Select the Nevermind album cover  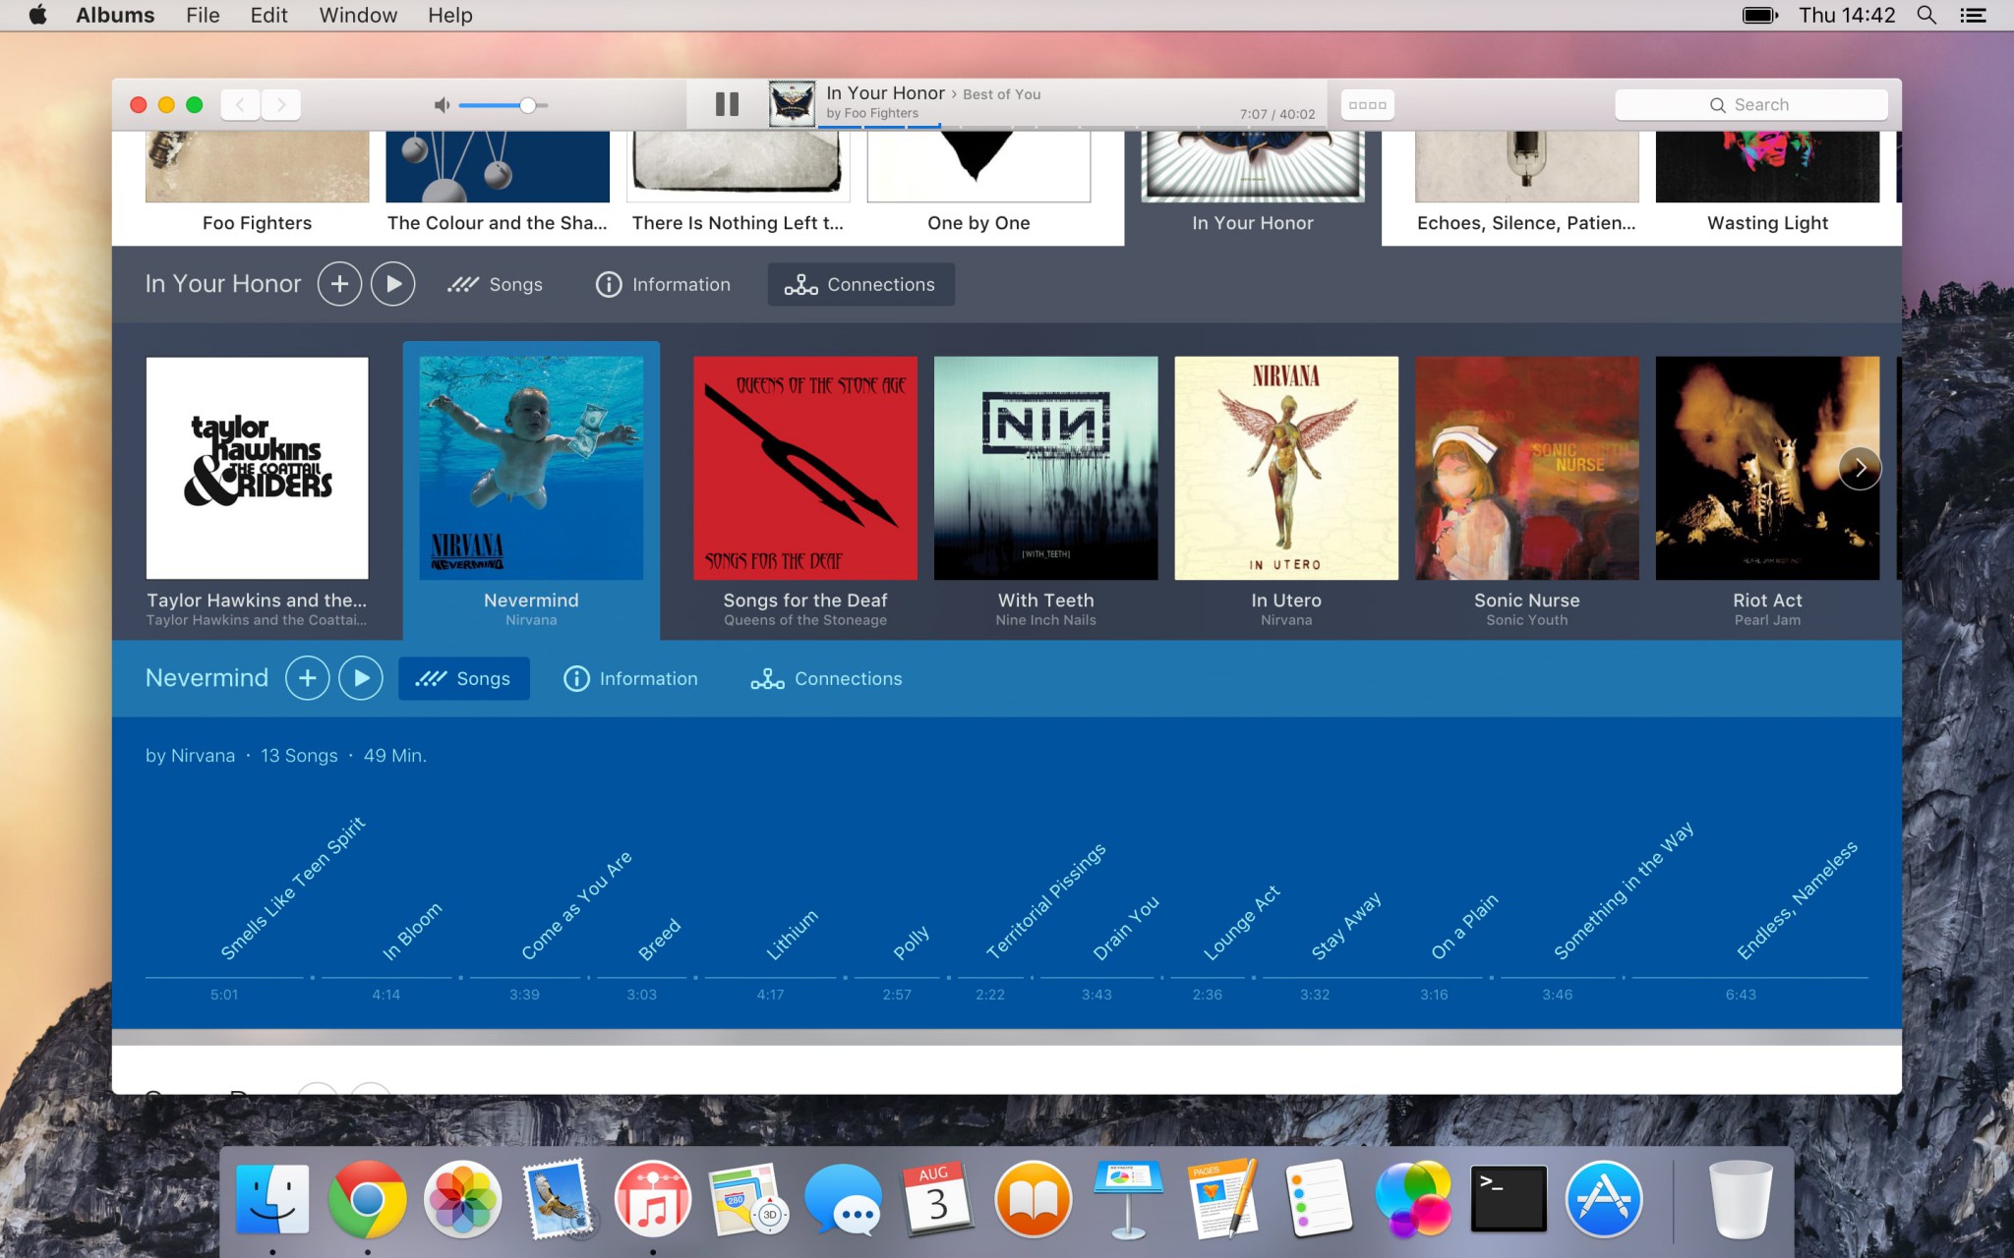pyautogui.click(x=531, y=468)
